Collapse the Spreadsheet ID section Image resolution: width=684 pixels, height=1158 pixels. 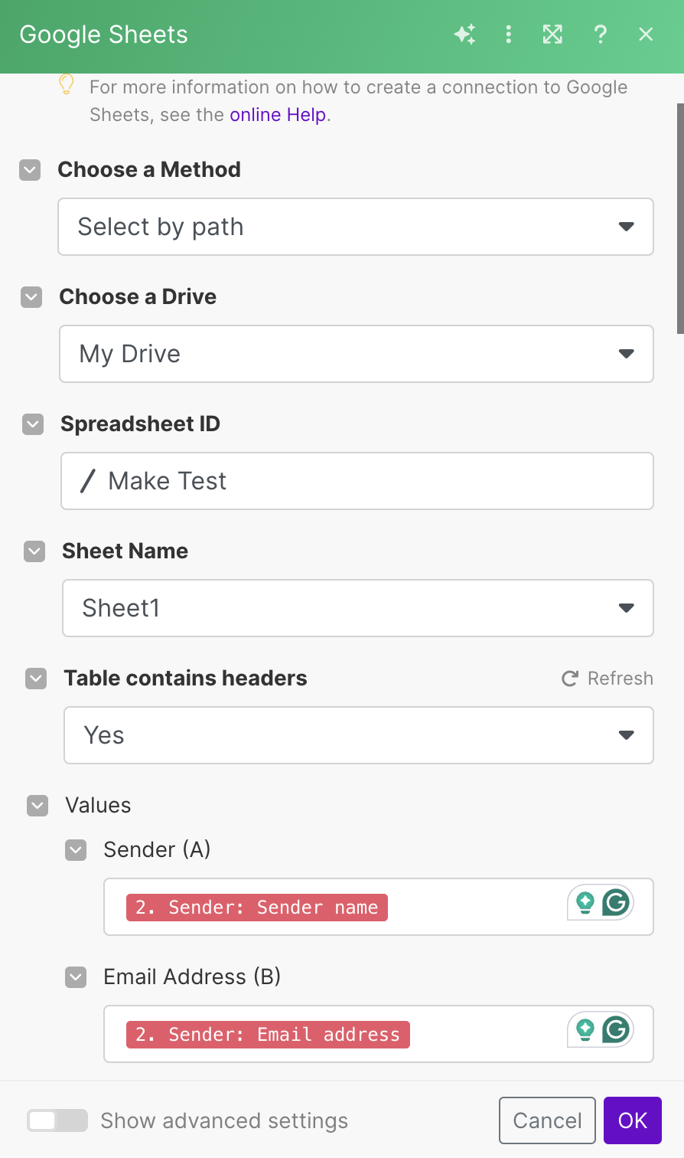click(x=33, y=424)
